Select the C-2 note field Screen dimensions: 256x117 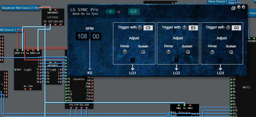point(134,11)
